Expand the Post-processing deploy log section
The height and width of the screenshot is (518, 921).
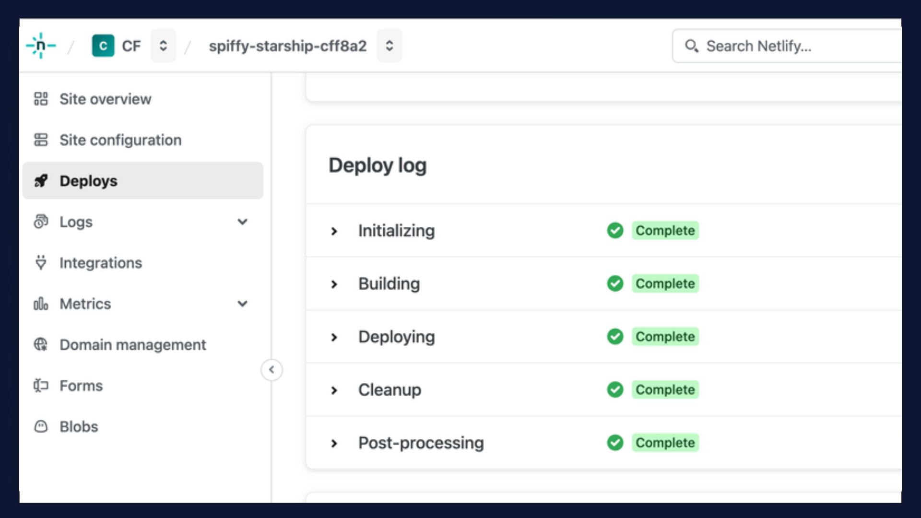coord(333,442)
